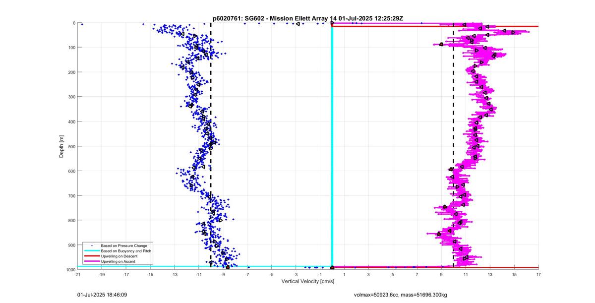This screenshot has height=303, width=595.
Task: Click depth axis tick label '900'
Action: (71, 245)
